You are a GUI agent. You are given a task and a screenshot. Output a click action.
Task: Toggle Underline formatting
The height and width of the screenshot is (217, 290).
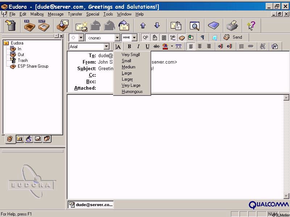147,46
